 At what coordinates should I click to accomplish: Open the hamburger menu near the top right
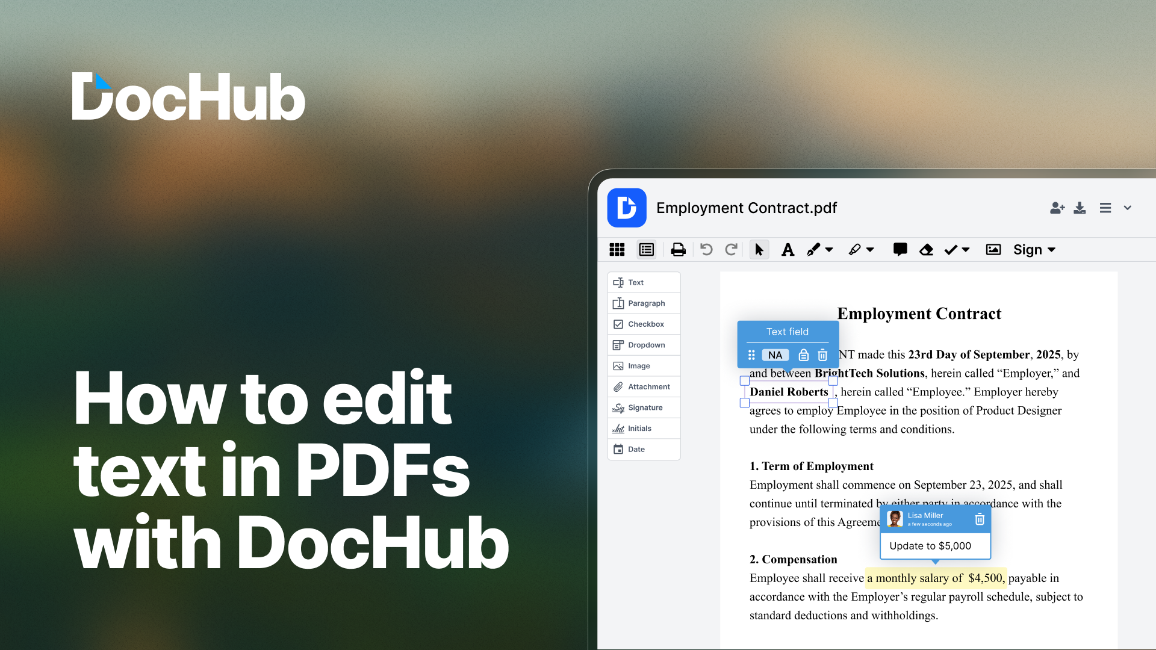(x=1105, y=208)
